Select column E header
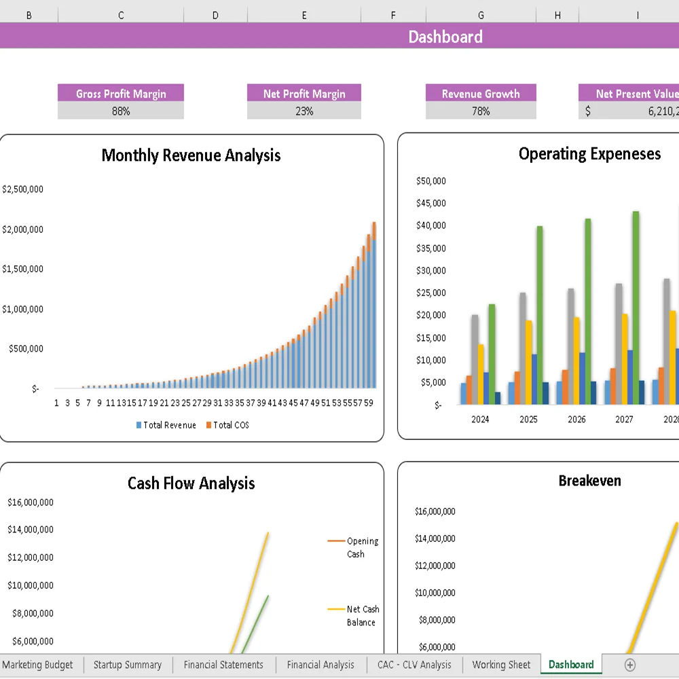The image size is (679, 679). click(x=304, y=14)
